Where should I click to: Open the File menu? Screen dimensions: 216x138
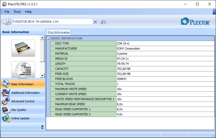(7, 12)
